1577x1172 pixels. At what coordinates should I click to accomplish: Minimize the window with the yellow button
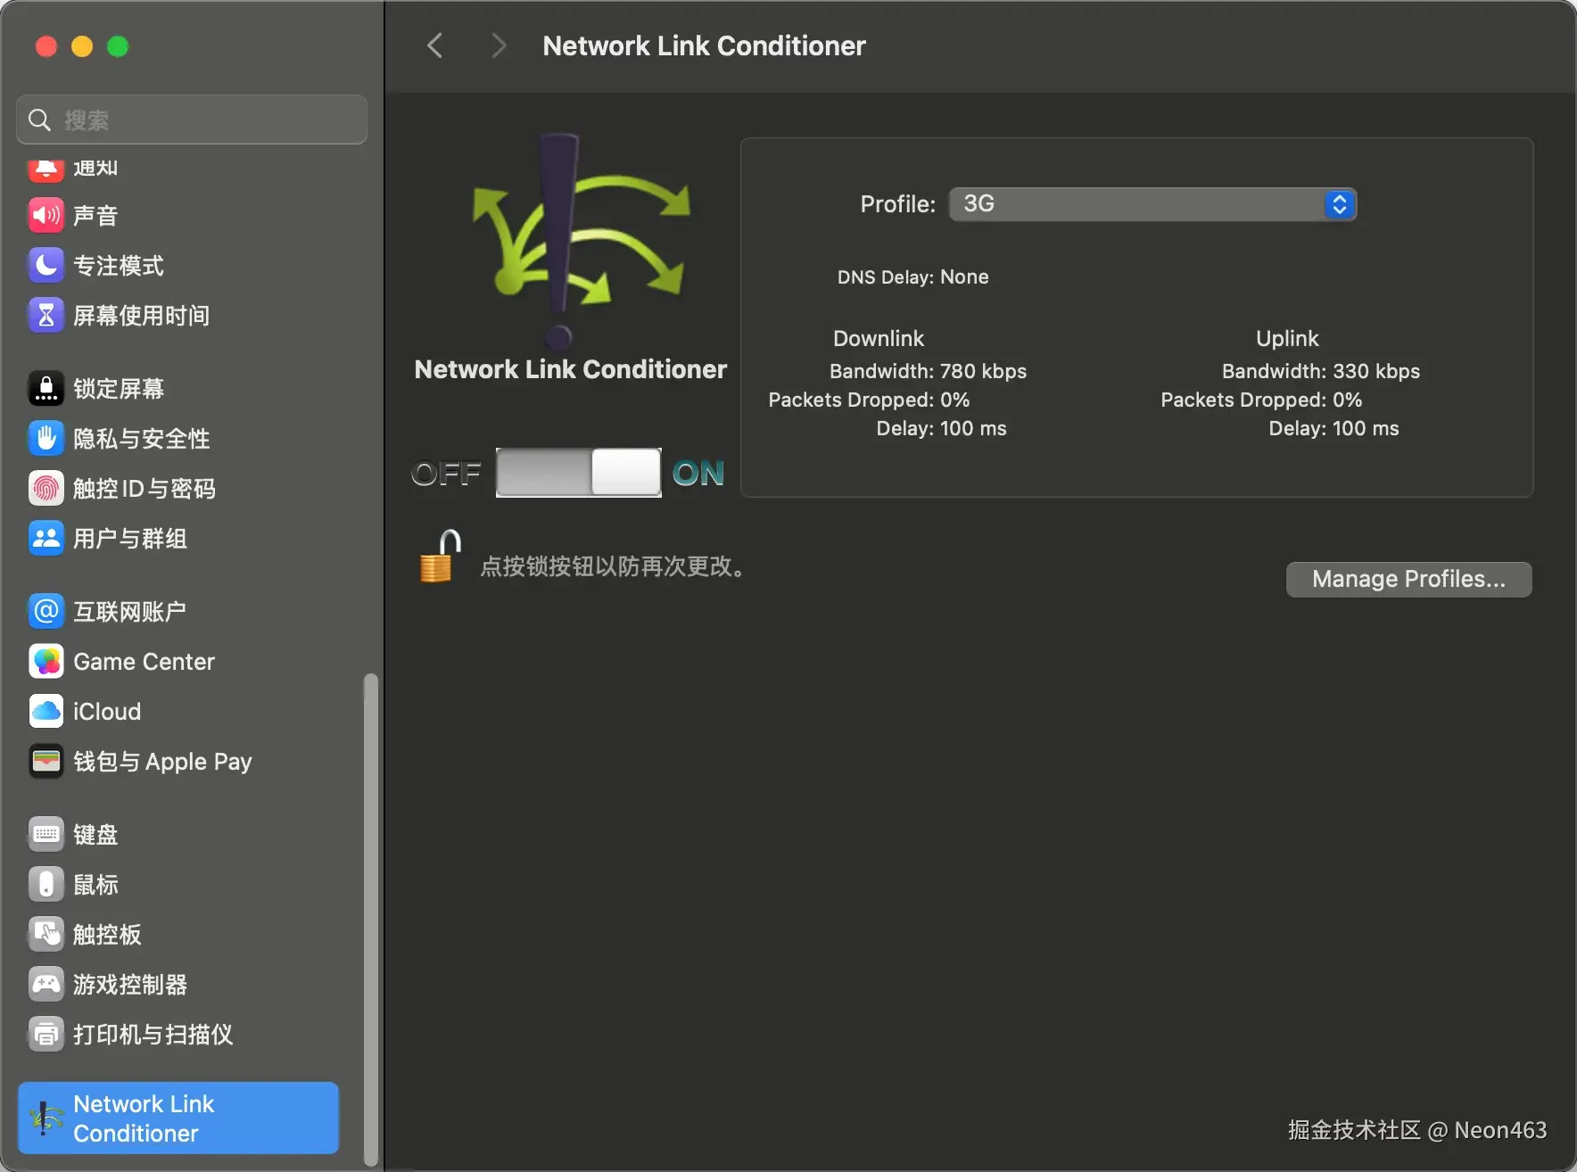82,46
